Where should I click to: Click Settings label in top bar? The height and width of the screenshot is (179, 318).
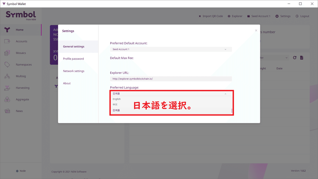[285, 16]
